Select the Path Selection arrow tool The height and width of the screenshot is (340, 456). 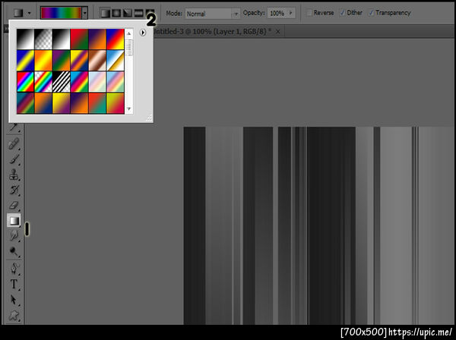click(14, 299)
